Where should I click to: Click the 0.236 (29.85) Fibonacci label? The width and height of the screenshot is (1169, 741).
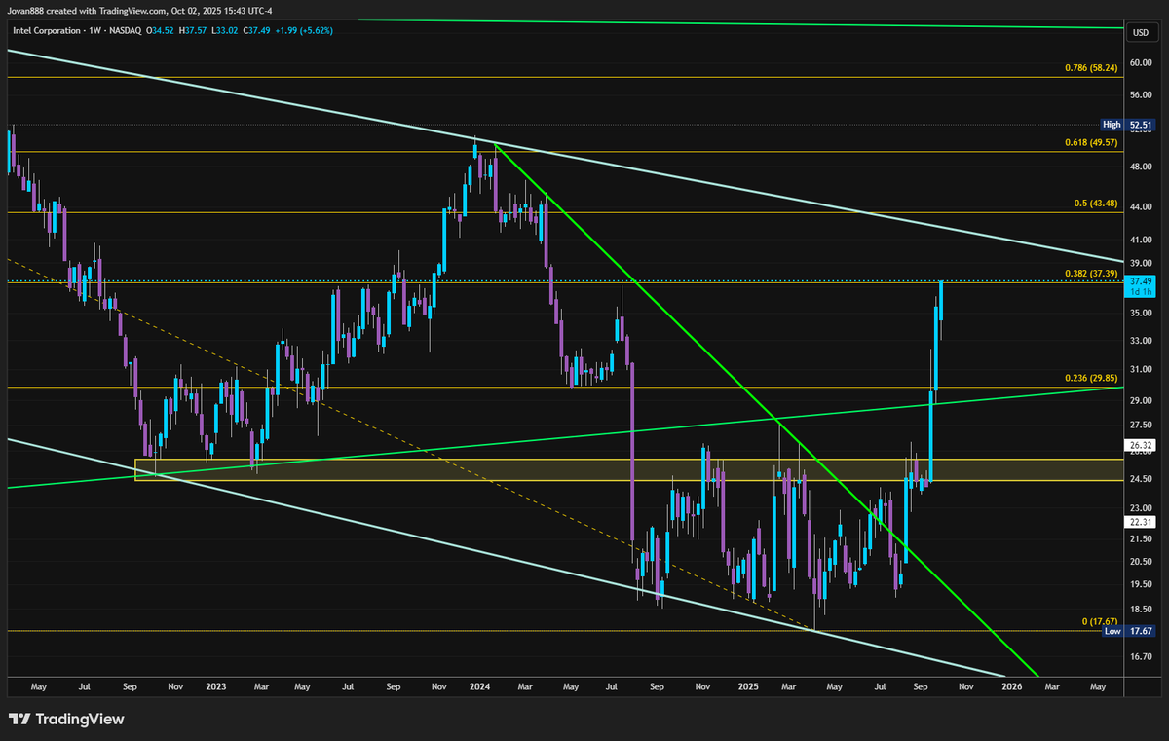point(1089,379)
